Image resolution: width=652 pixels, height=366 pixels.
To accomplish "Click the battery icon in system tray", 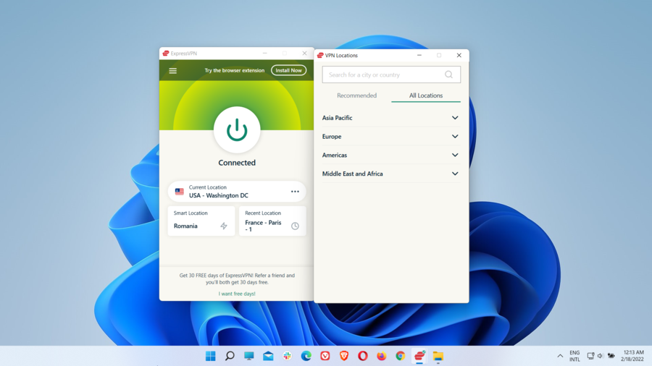I will pyautogui.click(x=611, y=356).
